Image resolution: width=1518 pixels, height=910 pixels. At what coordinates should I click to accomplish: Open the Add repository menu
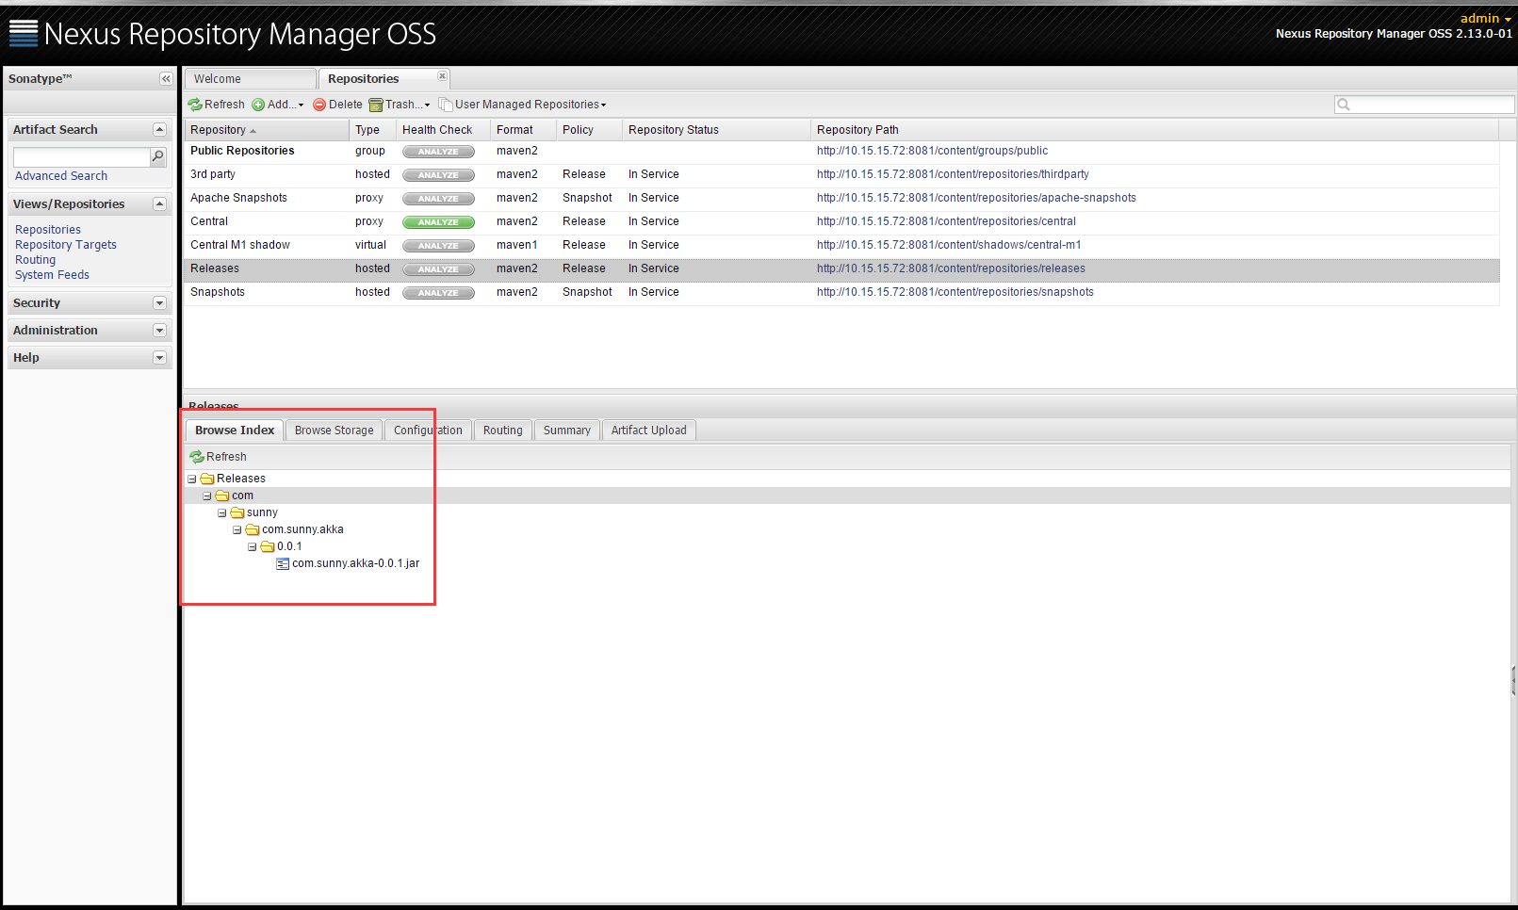(278, 105)
